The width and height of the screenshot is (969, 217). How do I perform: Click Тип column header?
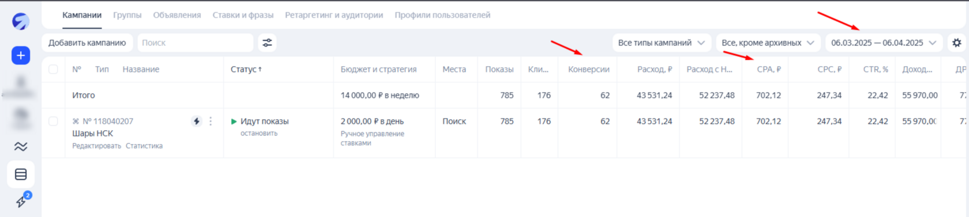coord(102,69)
